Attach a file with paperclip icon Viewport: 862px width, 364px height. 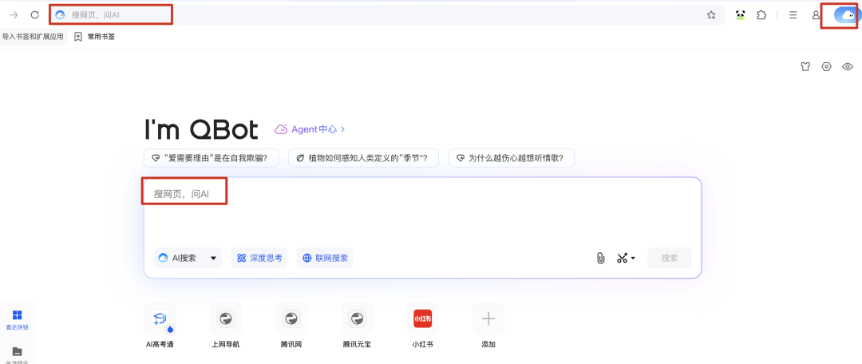coord(600,258)
